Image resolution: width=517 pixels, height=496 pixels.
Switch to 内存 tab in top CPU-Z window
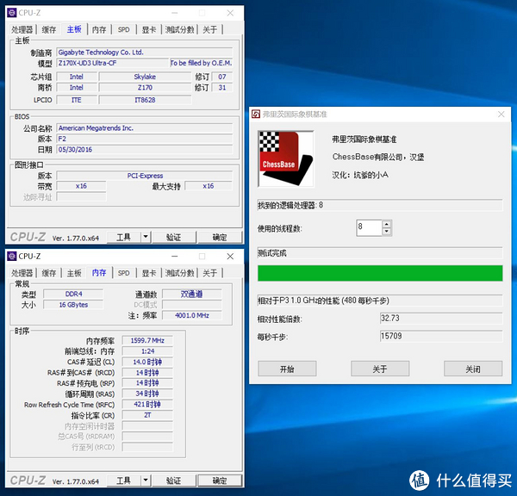[99, 29]
